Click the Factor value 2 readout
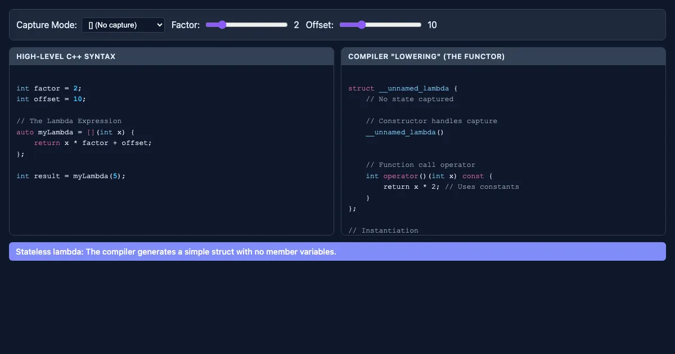 coord(296,25)
